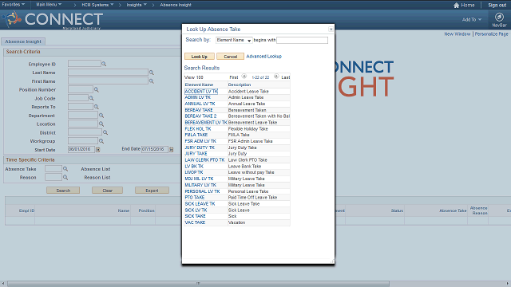Open Location lookup magnifier
This screenshot has height=287, width=511.
click(x=101, y=124)
